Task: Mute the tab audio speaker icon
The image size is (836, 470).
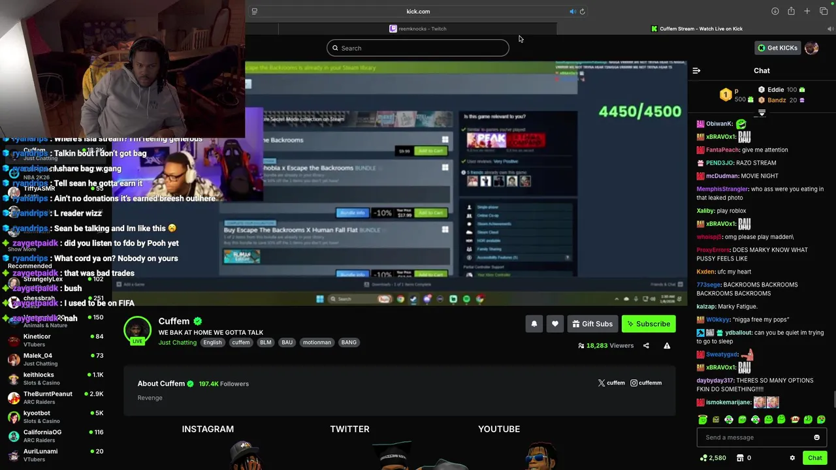Action: coord(572,11)
